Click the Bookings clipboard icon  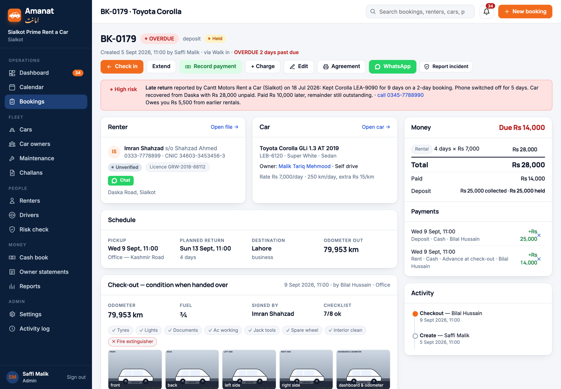(x=12, y=101)
